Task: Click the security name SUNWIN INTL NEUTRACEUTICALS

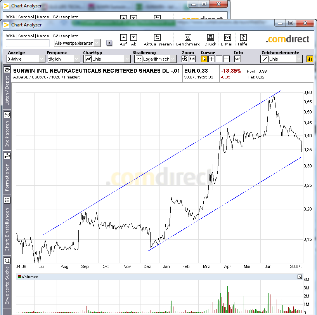Action: point(96,71)
